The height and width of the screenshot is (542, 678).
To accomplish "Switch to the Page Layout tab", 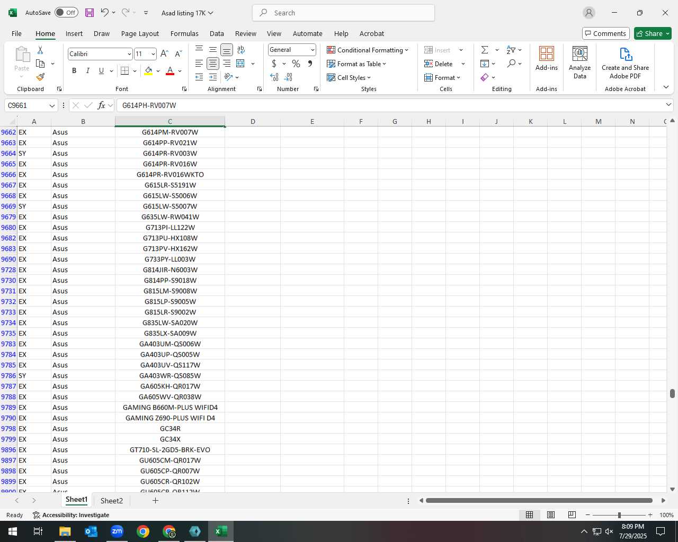I will tap(140, 33).
